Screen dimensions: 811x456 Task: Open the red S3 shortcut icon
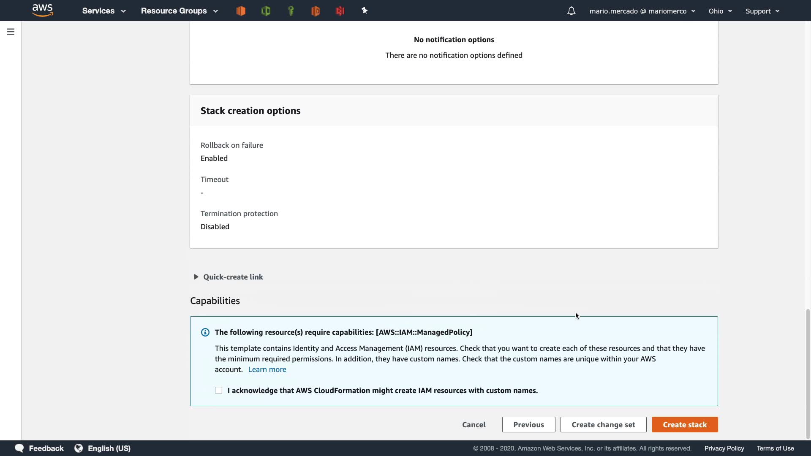point(340,11)
